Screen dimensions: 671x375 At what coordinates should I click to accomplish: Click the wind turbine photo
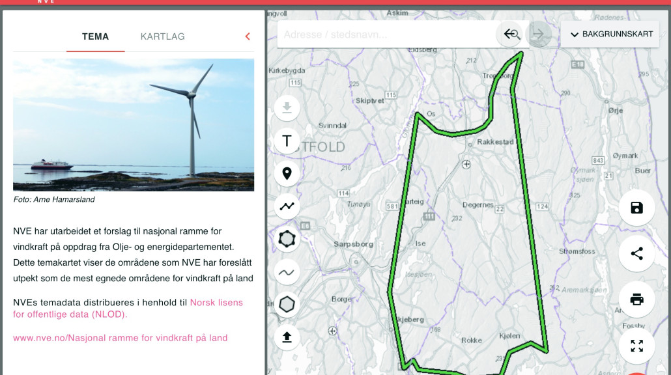(134, 125)
